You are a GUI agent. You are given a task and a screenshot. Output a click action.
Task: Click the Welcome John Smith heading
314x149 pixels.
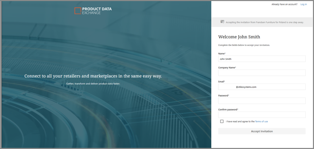point(239,37)
